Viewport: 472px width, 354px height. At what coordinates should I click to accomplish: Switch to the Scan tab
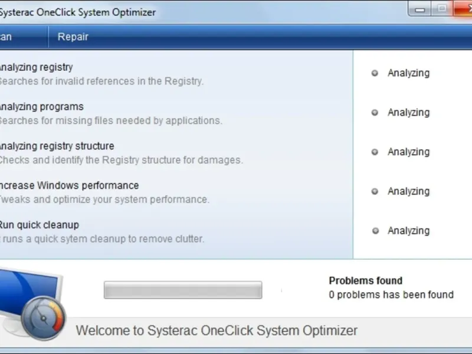pos(6,37)
